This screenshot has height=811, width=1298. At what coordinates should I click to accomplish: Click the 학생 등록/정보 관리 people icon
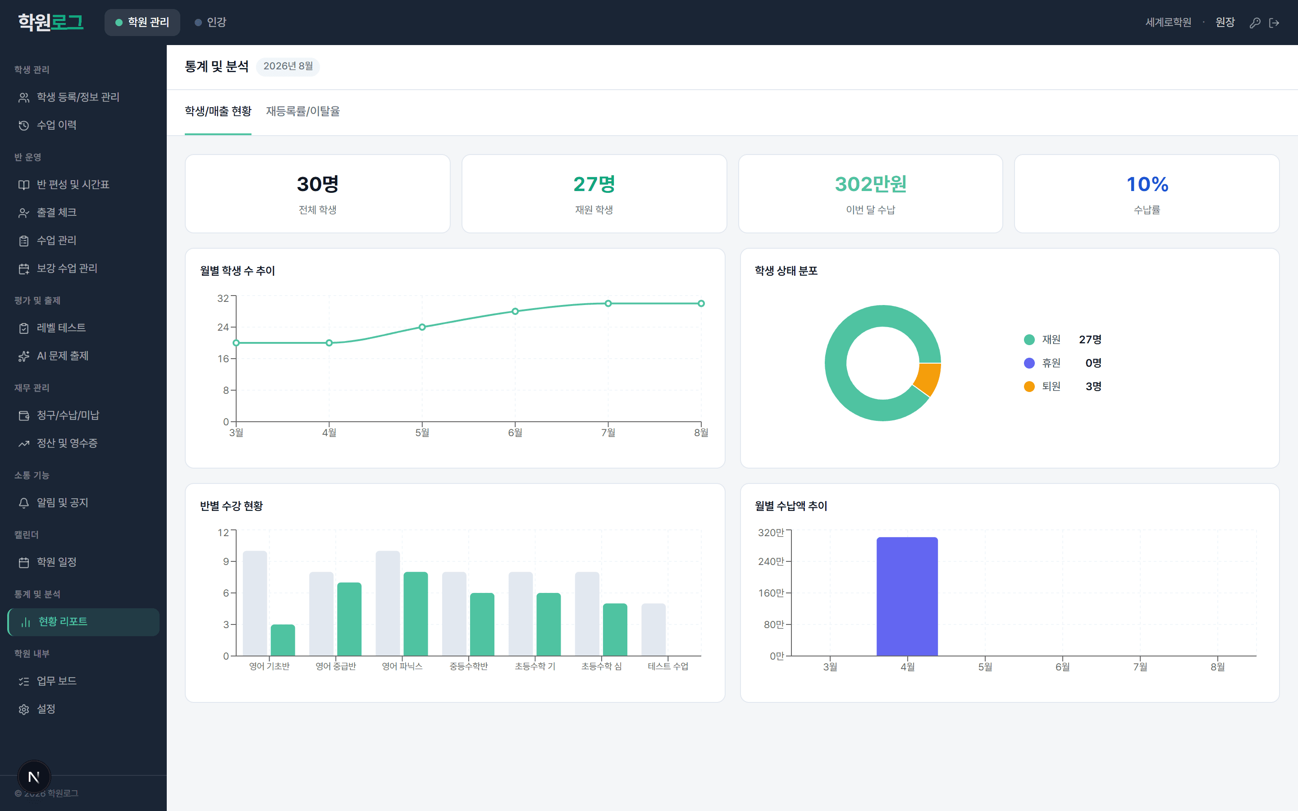point(23,98)
